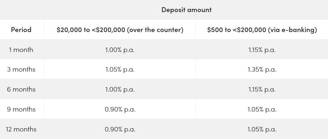This screenshot has width=328, height=139.
Task: Click the 12 months over-the-counter 0.90% rate
Action: [120, 129]
